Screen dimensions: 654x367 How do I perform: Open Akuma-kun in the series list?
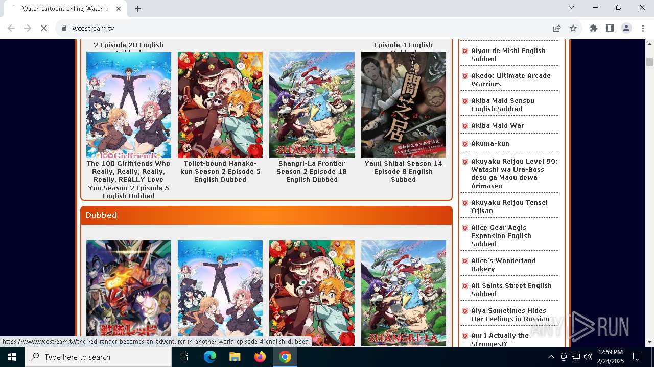[x=490, y=143]
